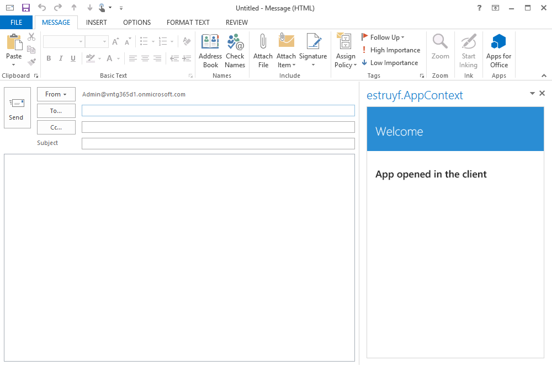
Task: Go to previous item with up arrow
Action: pyautogui.click(x=74, y=8)
